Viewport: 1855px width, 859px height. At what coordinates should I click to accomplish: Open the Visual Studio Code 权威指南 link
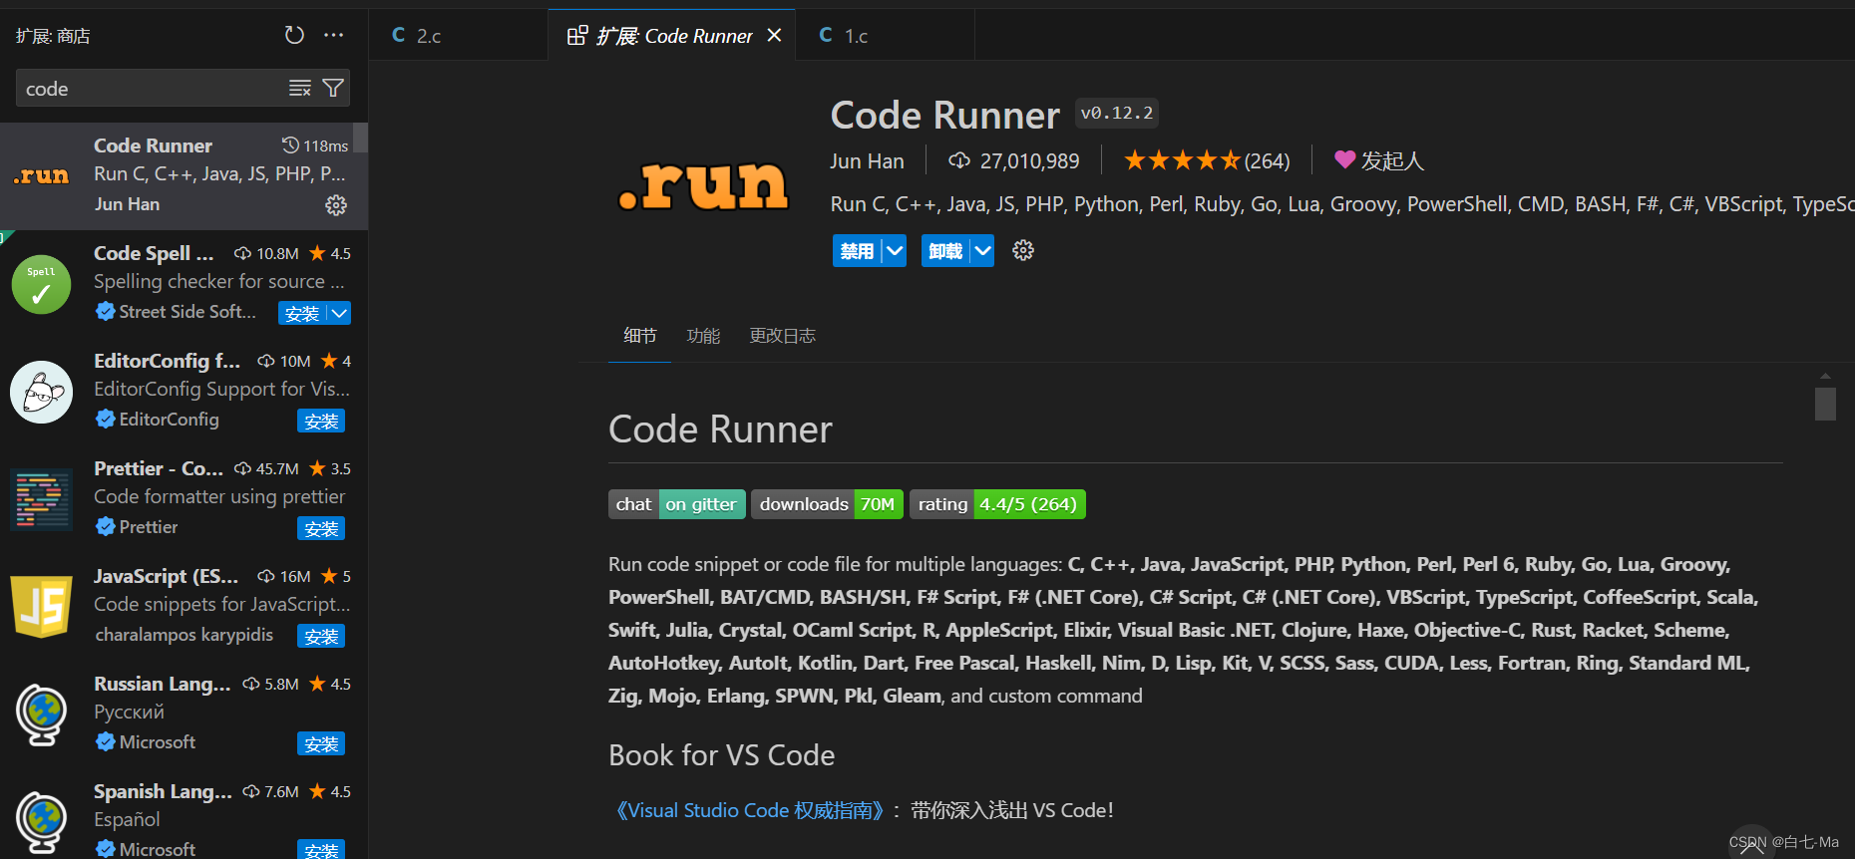(x=750, y=810)
